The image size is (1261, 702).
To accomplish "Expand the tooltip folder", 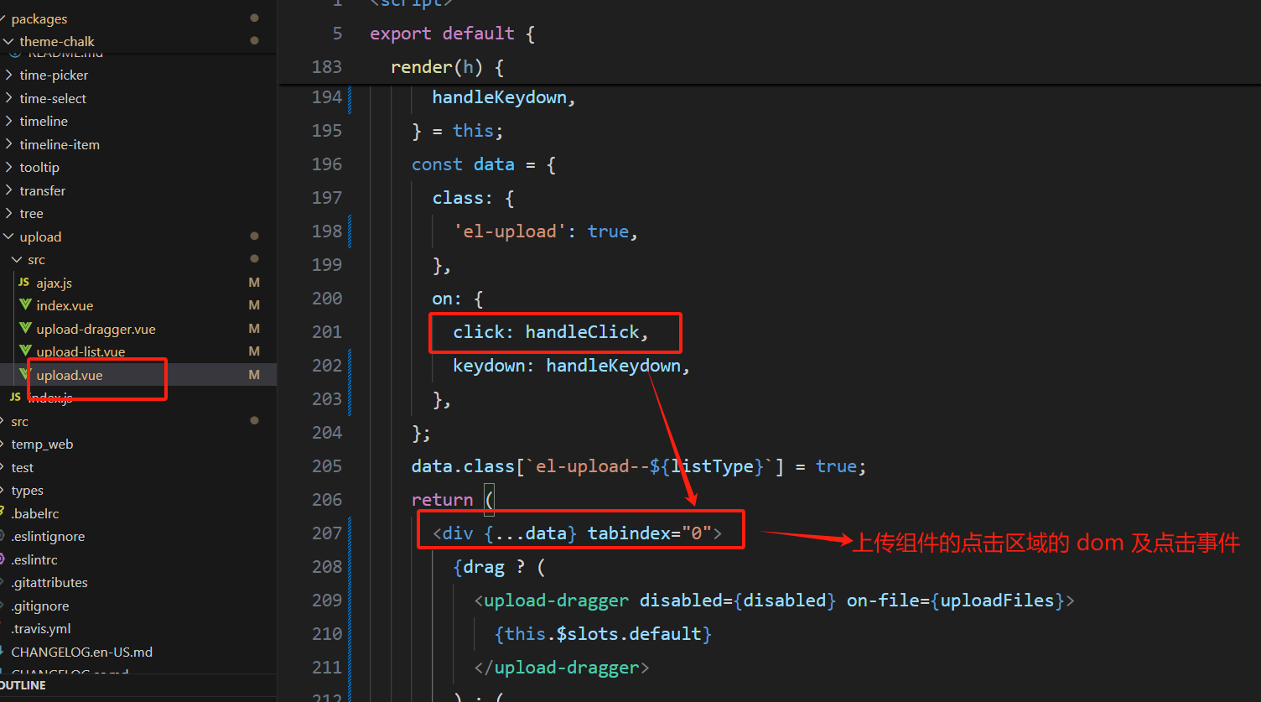I will coord(39,168).
